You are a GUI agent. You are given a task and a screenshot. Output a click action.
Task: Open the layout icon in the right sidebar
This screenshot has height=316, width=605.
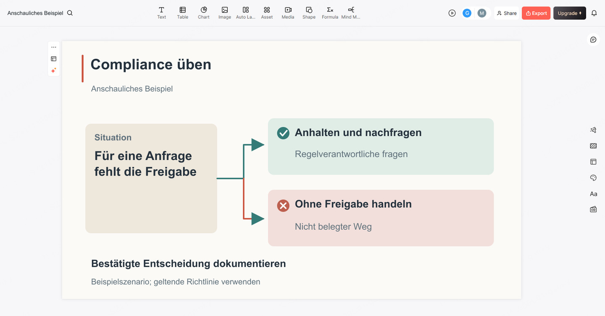(593, 162)
